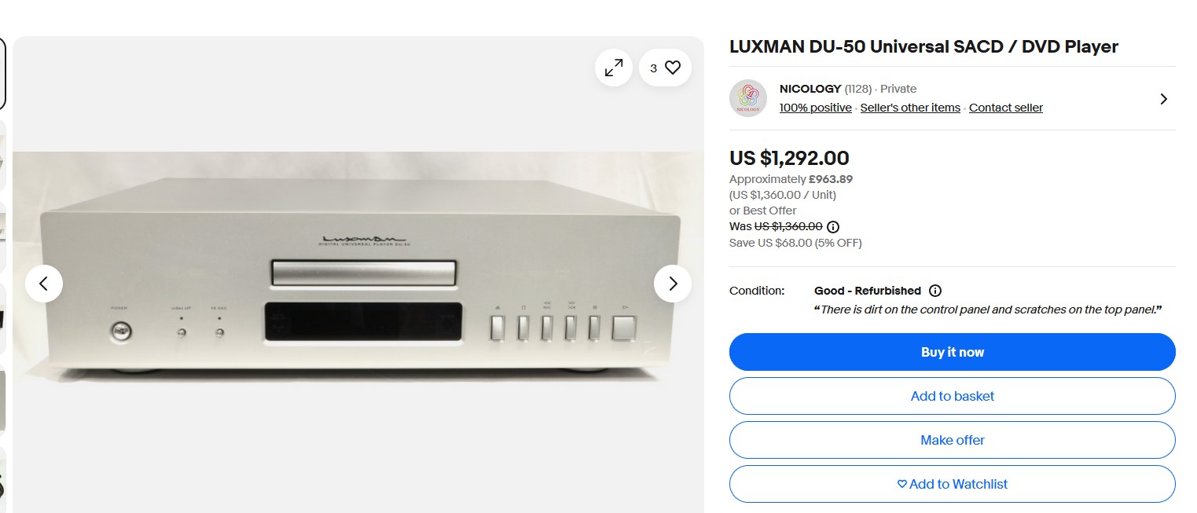Screen dimensions: 1197x513
Task: Click the LUXMAN DU-50 listing title
Action: click(923, 46)
